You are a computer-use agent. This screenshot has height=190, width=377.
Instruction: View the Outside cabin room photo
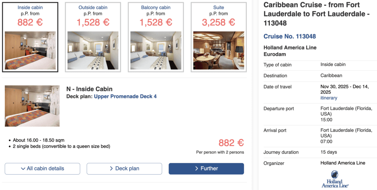93,51
